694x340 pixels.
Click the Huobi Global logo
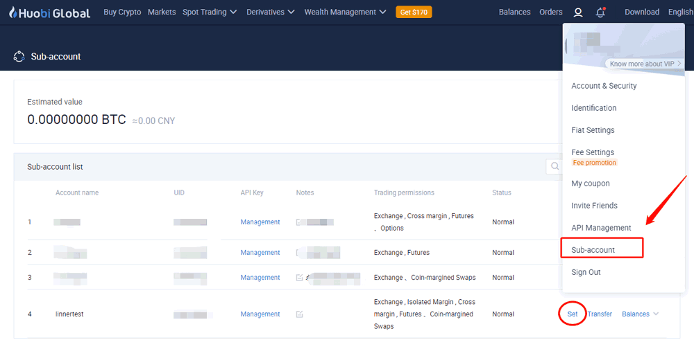coord(49,12)
